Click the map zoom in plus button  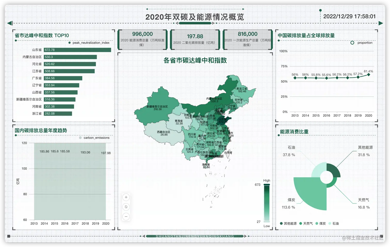126,197
